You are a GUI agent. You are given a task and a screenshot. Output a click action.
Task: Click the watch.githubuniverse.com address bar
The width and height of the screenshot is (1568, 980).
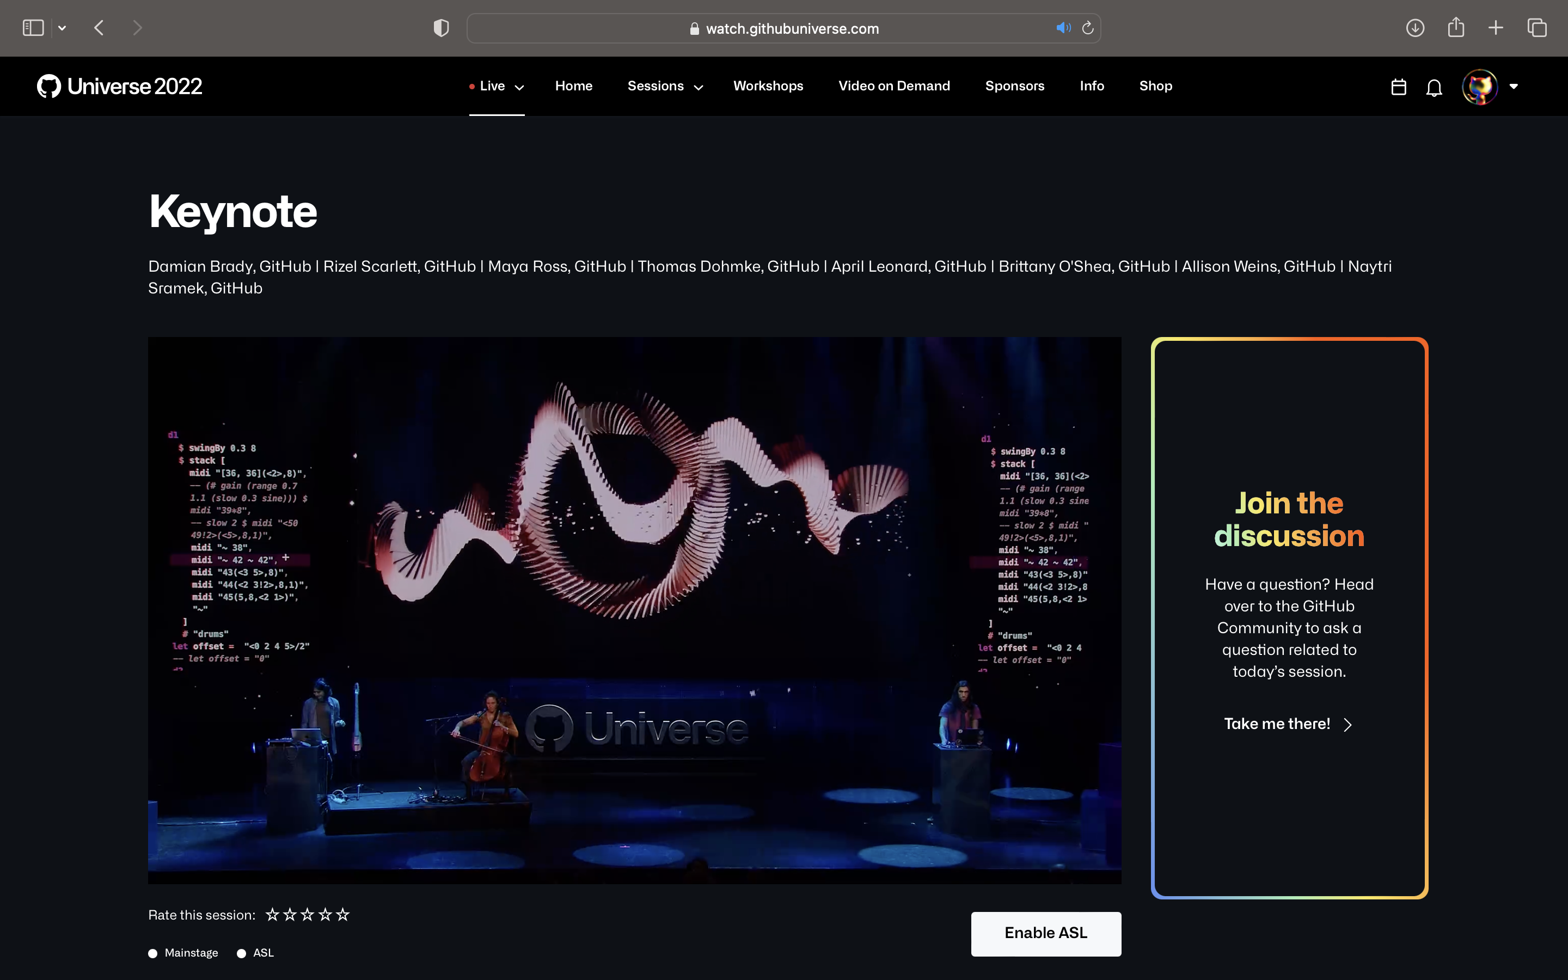783,28
